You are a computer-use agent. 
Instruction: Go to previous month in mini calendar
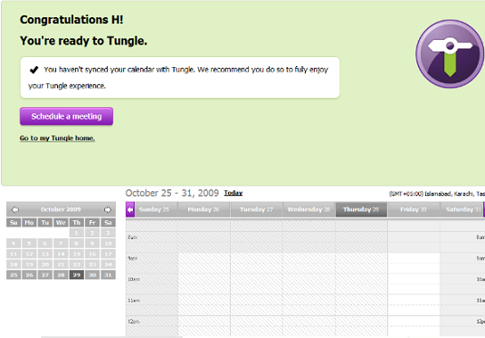14,209
